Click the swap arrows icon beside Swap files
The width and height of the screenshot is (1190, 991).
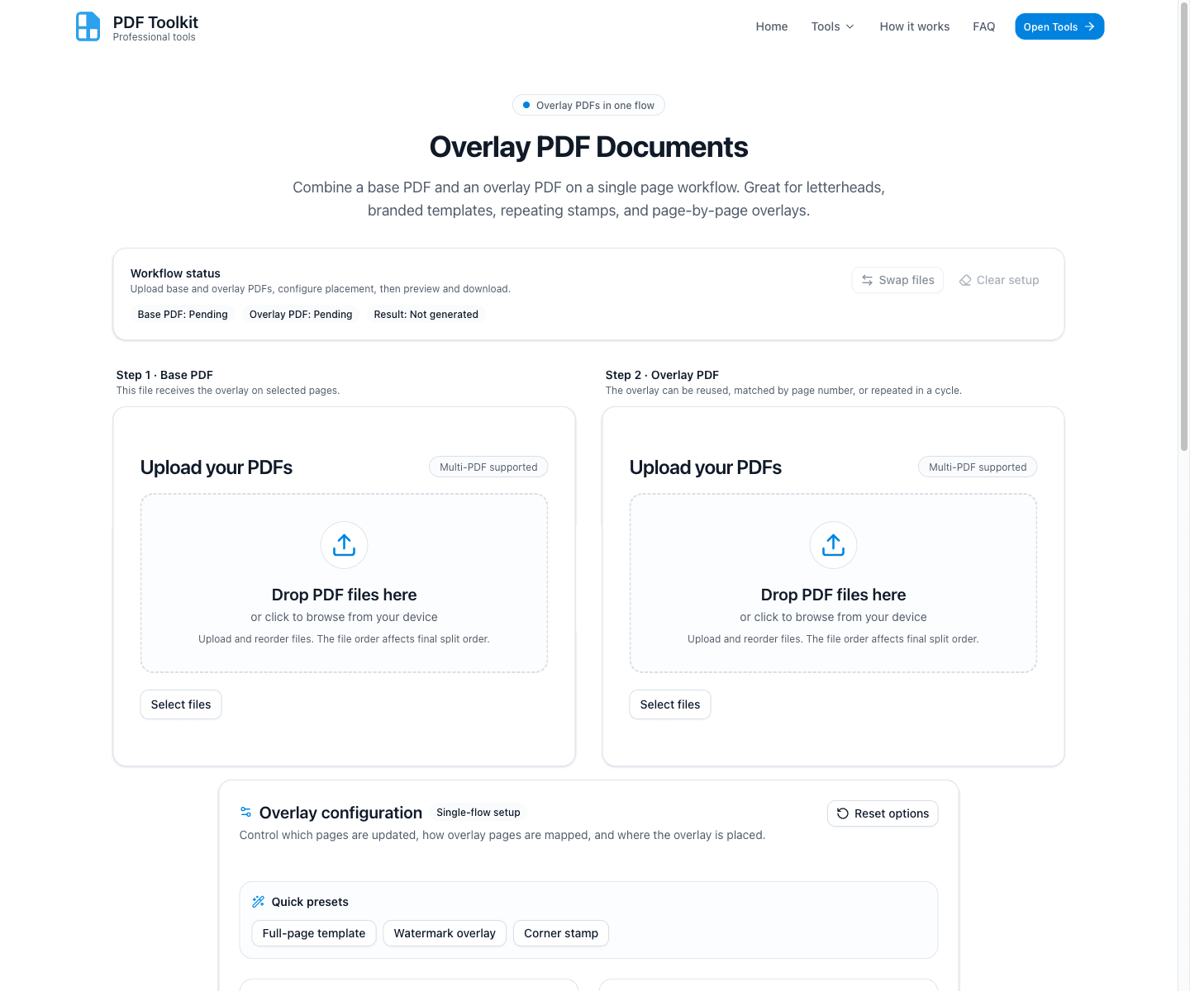click(x=867, y=280)
